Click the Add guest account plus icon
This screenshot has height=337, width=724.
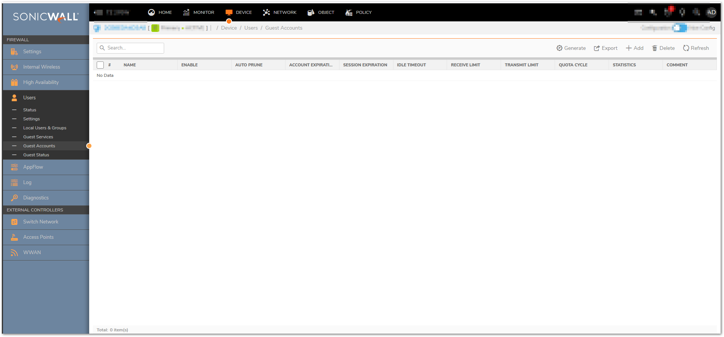[629, 48]
